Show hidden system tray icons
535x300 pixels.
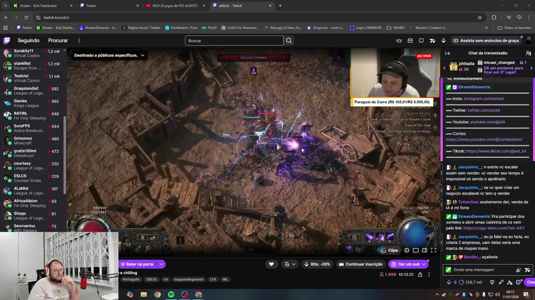[x=437, y=295]
